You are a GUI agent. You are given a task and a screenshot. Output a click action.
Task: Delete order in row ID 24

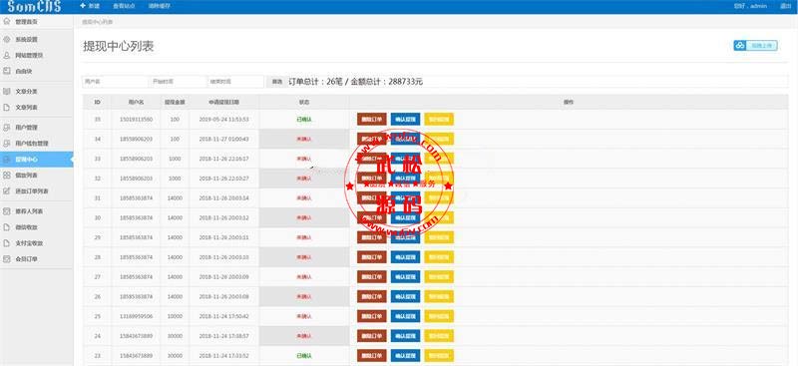(x=371, y=336)
